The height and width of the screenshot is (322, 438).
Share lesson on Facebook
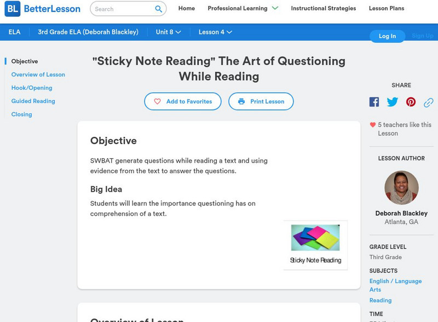click(x=374, y=102)
